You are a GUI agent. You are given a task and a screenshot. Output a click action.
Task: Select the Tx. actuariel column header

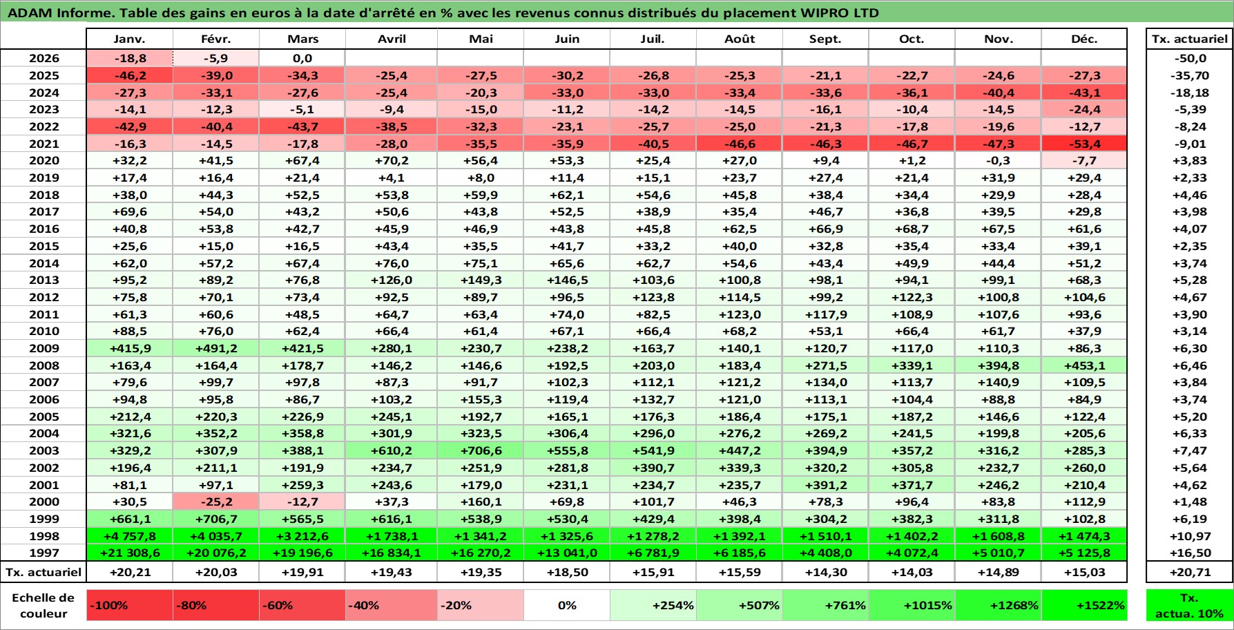pyautogui.click(x=1189, y=39)
